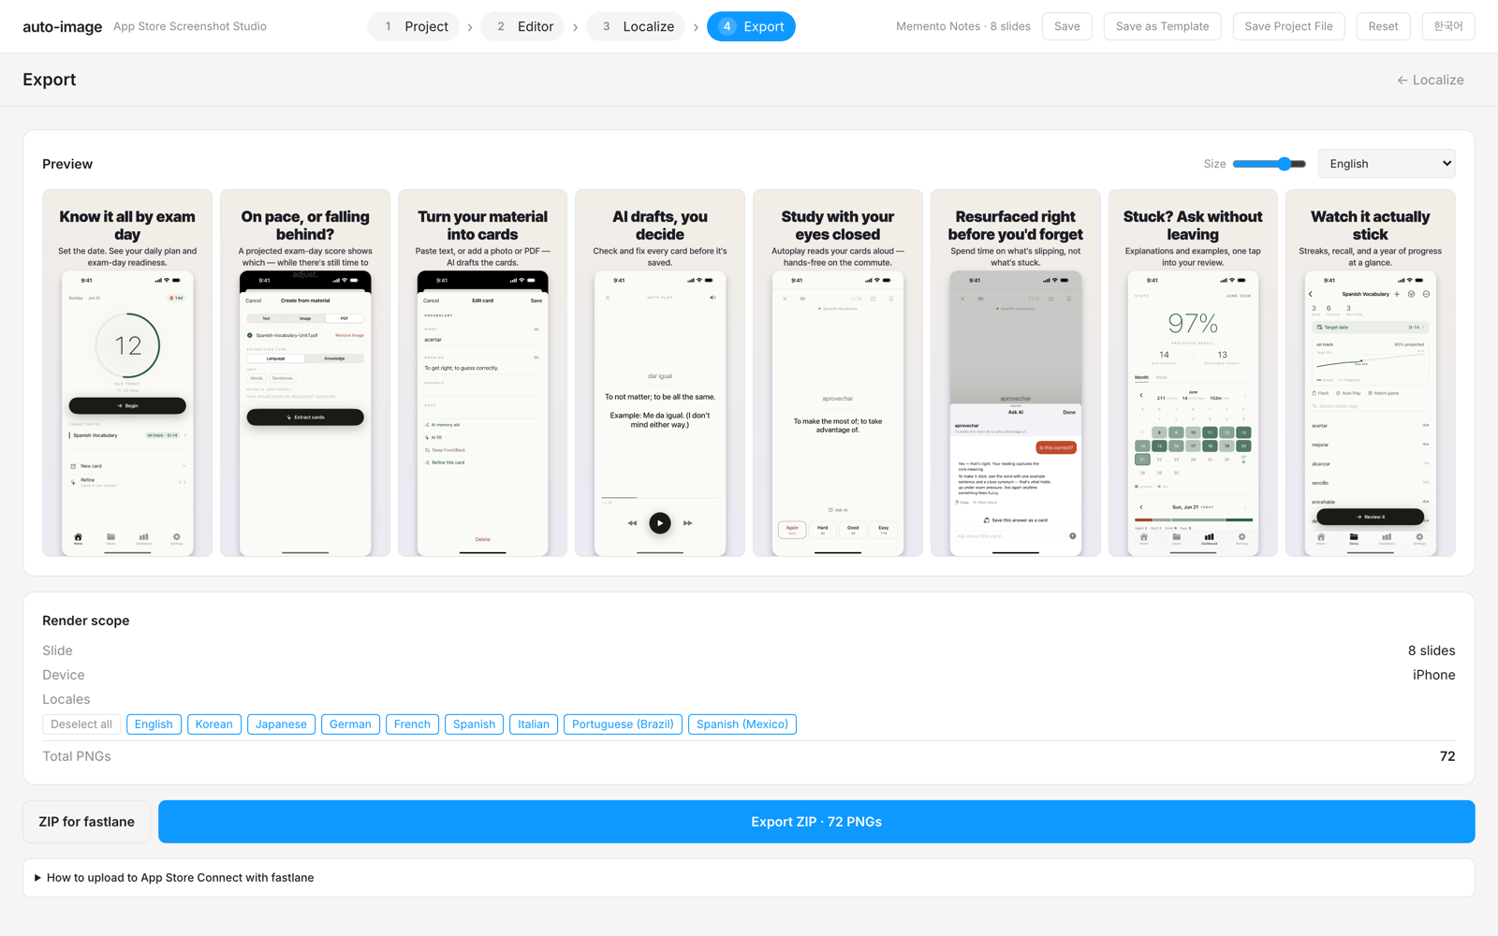Toggle the Portuguese (Brazil) locale chip
The image size is (1498, 936).
pos(623,724)
